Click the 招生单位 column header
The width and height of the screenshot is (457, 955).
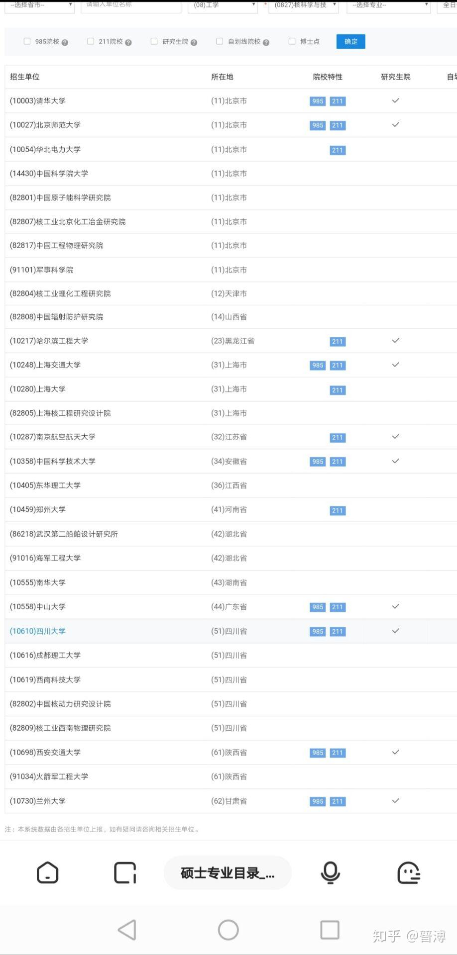pyautogui.click(x=25, y=77)
